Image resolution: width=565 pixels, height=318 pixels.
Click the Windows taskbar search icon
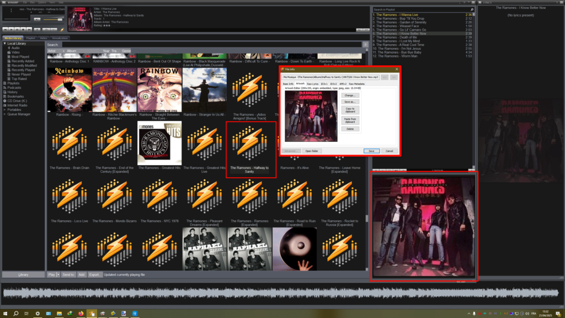click(16, 314)
